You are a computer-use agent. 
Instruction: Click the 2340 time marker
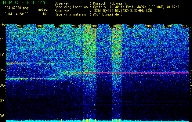tap(186, 26)
